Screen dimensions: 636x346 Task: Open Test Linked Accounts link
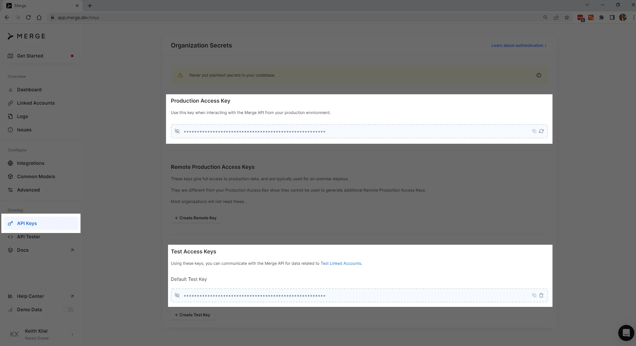[x=341, y=263]
